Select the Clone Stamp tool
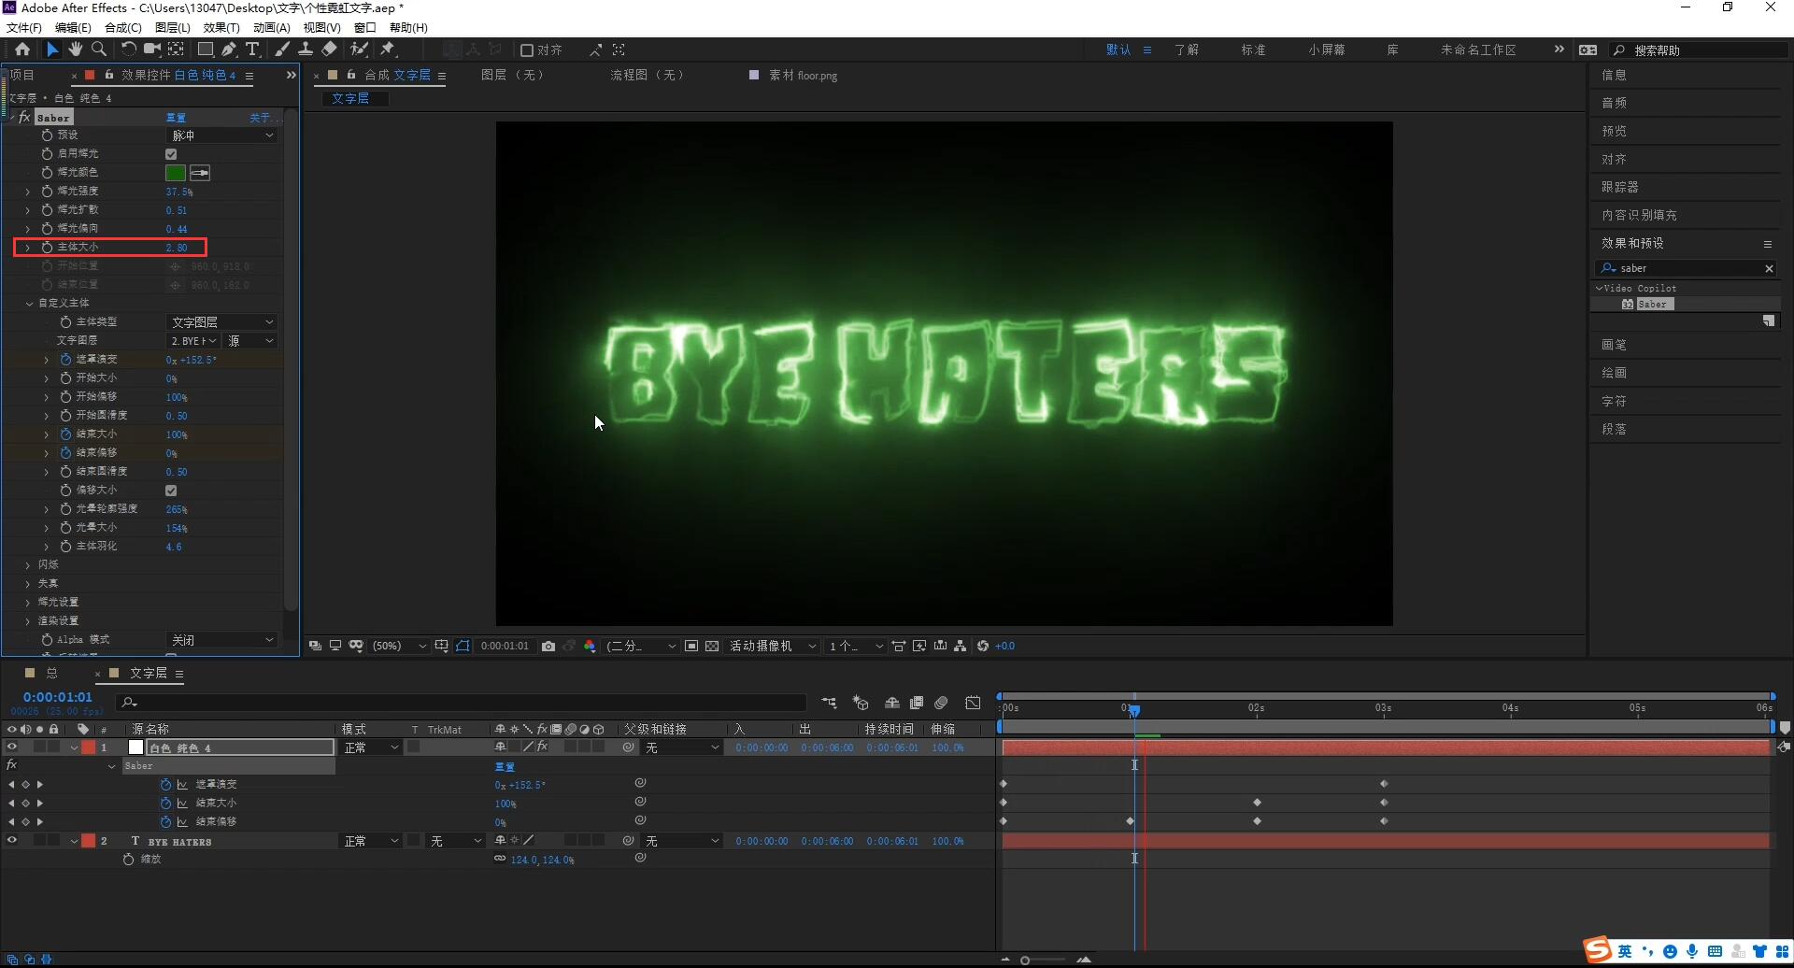 tap(306, 50)
